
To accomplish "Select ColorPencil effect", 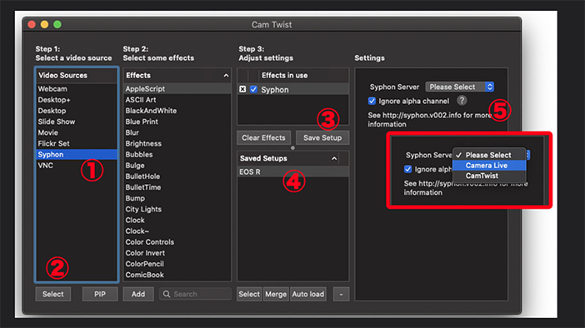I will click(177, 264).
